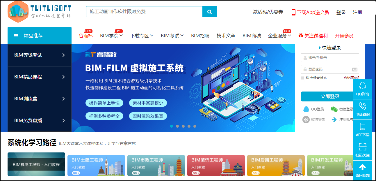Open BIM土建工程师 course card
The width and height of the screenshot is (376, 181).
pos(96,166)
